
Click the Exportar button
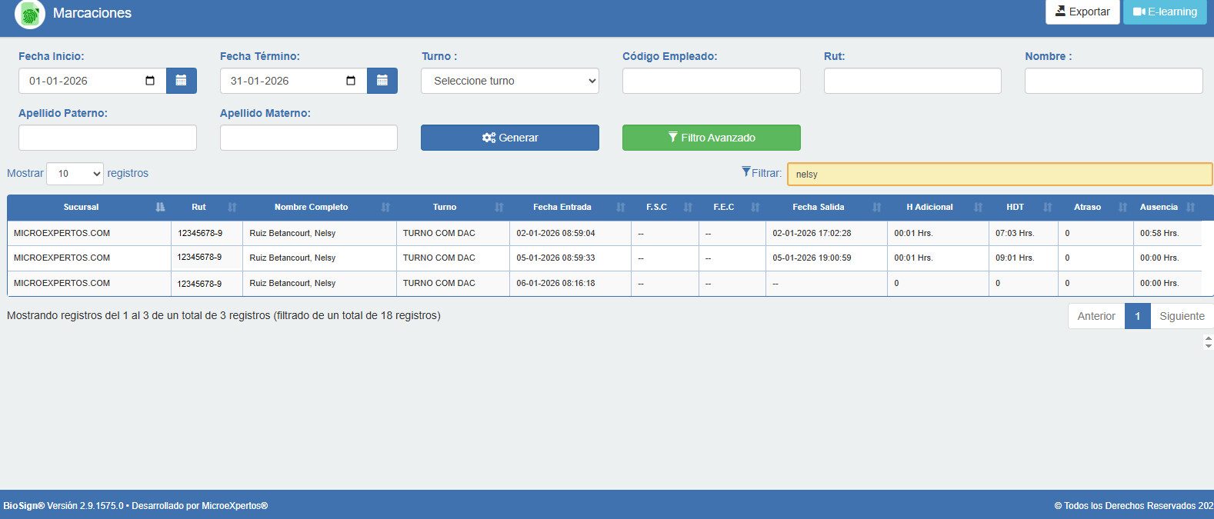click(x=1082, y=12)
